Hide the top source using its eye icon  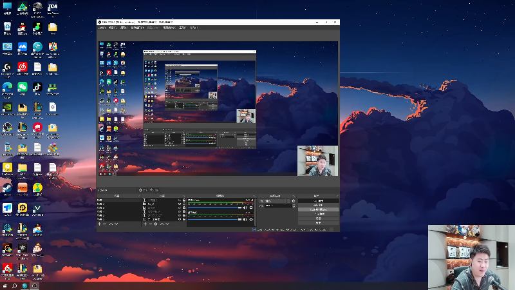[179, 200]
